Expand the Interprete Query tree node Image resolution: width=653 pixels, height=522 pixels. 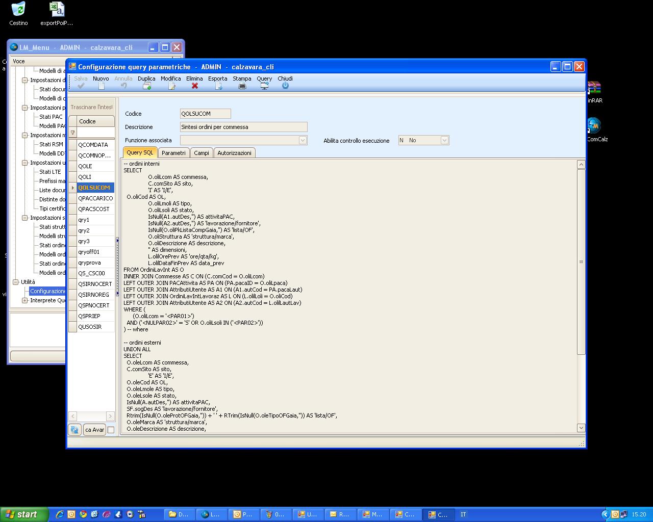tap(24, 300)
